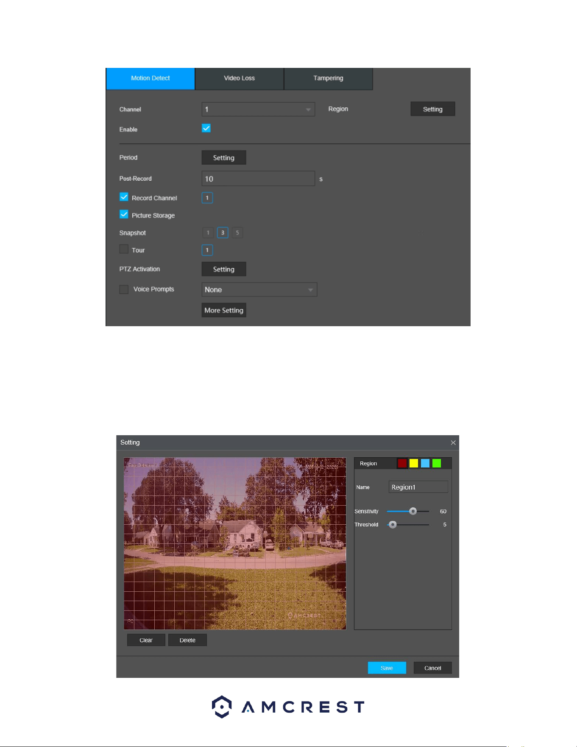
Task: Click the Threshold value 5
Action: pyautogui.click(x=445, y=525)
